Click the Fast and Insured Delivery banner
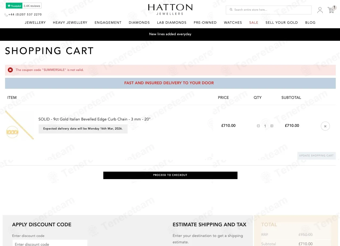 170,83
